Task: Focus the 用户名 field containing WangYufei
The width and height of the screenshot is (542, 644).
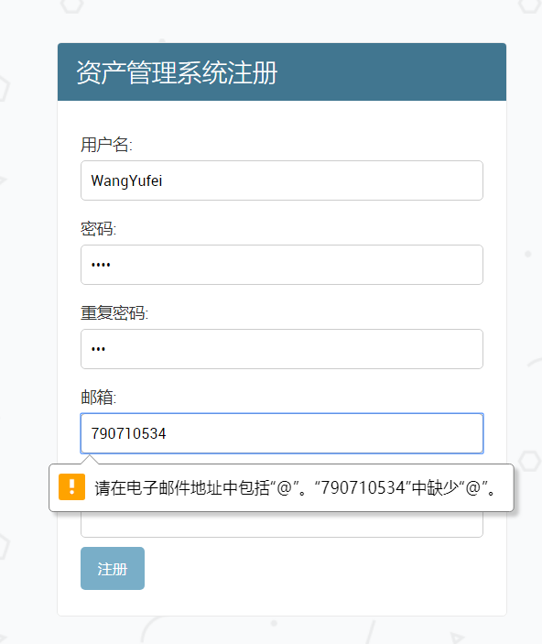Action: pyautogui.click(x=282, y=180)
